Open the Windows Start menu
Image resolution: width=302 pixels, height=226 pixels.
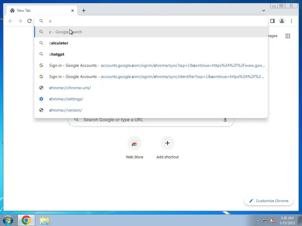pos(8,220)
